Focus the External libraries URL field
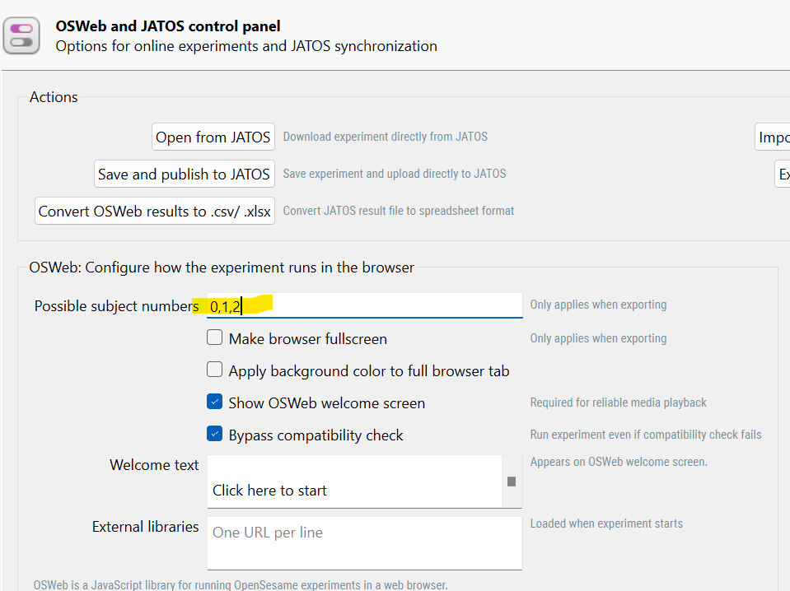This screenshot has width=790, height=591. pos(364,542)
